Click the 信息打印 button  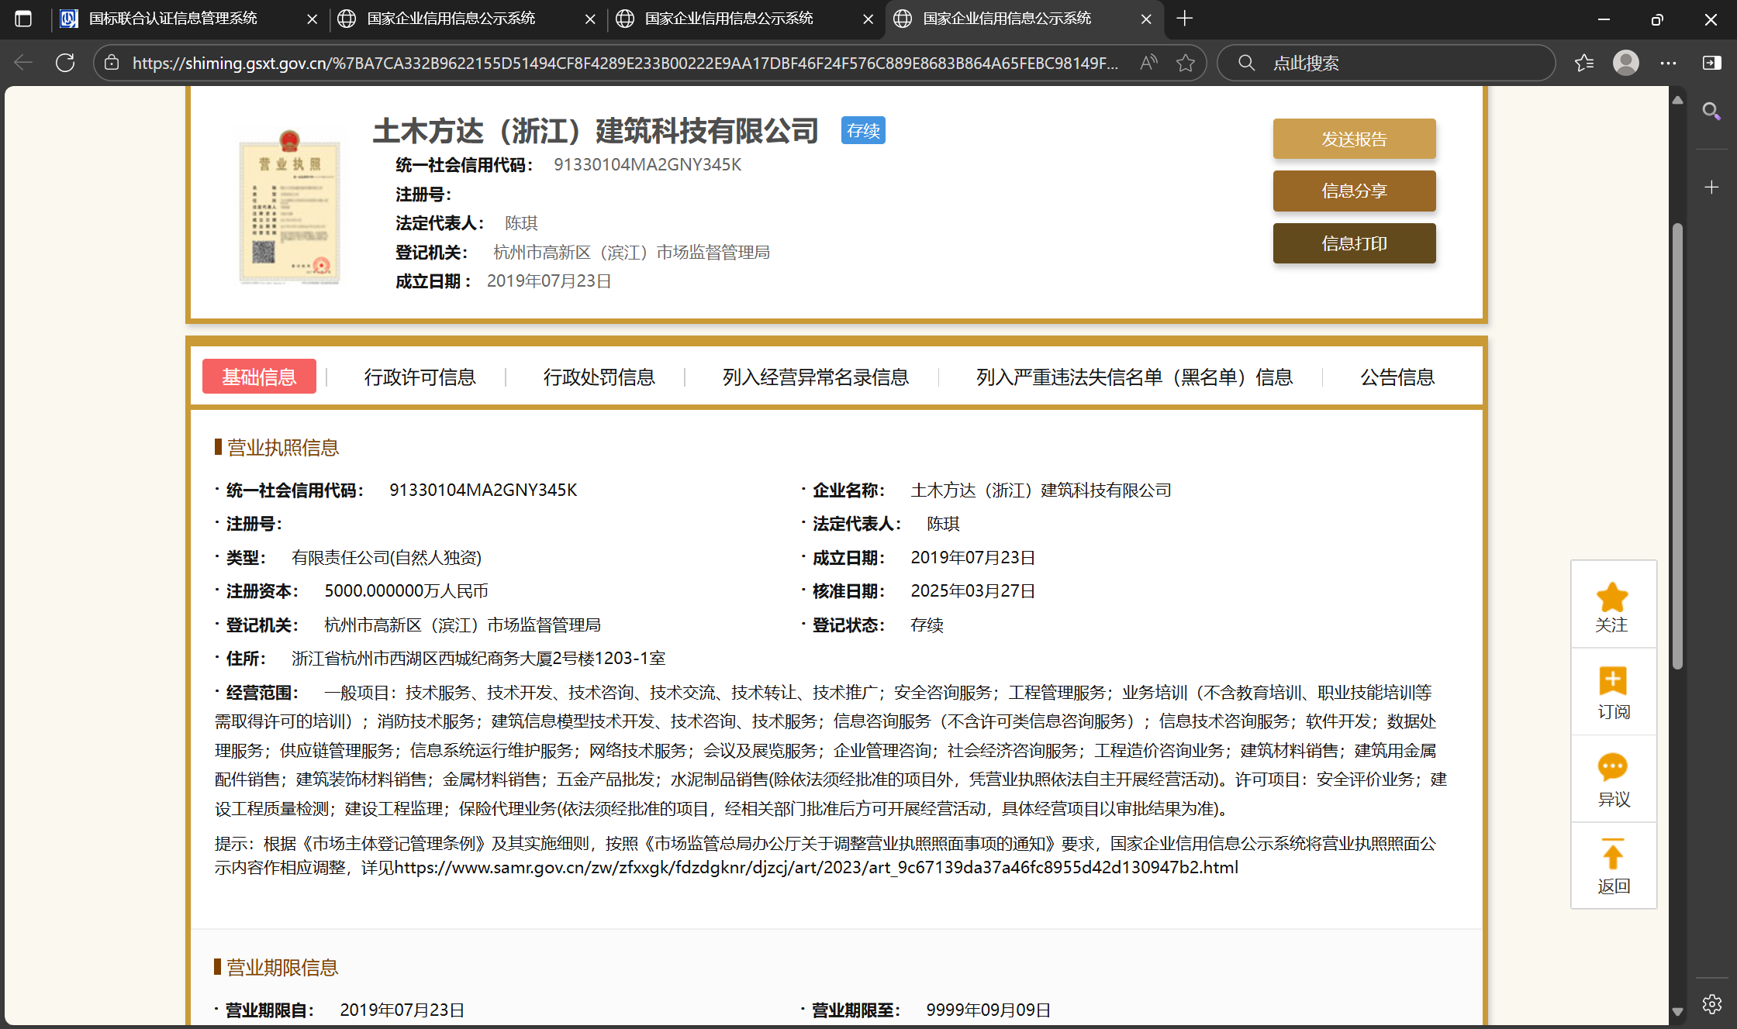[1354, 243]
